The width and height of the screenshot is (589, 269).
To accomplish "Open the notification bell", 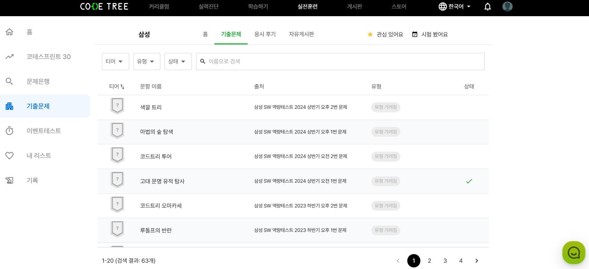I will [x=487, y=6].
